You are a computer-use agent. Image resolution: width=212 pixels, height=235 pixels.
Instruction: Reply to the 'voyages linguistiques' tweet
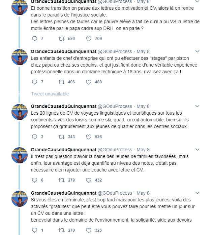(x=34, y=137)
